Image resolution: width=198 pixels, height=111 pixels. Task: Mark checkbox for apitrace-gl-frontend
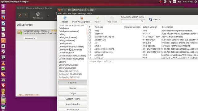tap(90, 49)
